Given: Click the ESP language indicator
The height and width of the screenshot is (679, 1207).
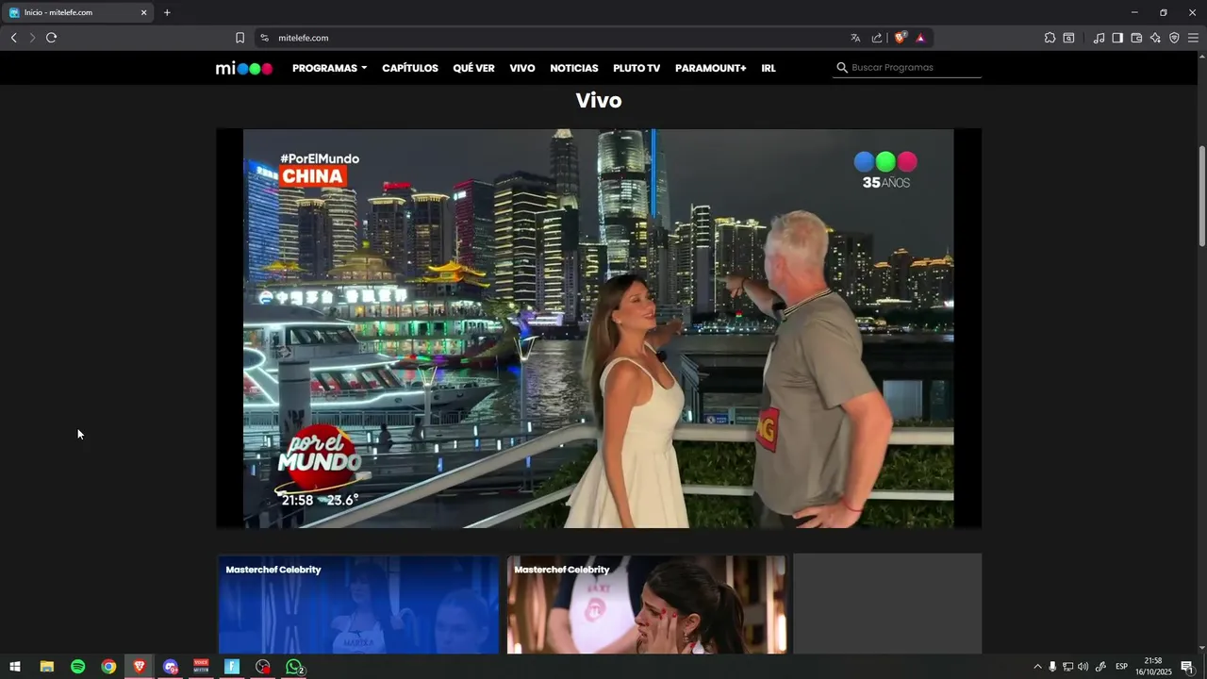Looking at the screenshot, I should 1121,667.
